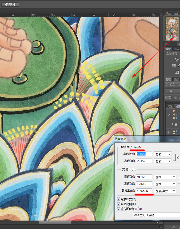Image resolution: width=180 pixels, height=229 pixels.
Task: Select the 调整 tab
Action: pyautogui.click(x=168, y=49)
